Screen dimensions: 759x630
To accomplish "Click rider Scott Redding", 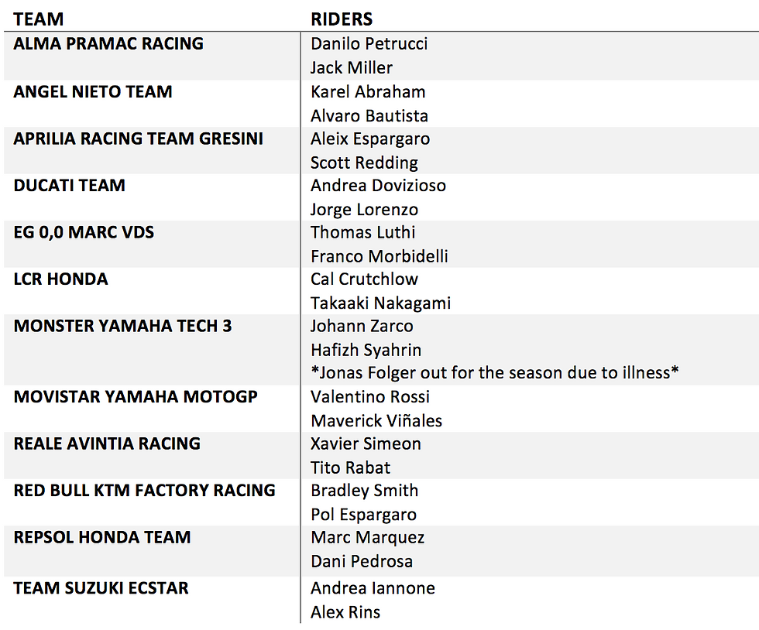I will coord(364,163).
